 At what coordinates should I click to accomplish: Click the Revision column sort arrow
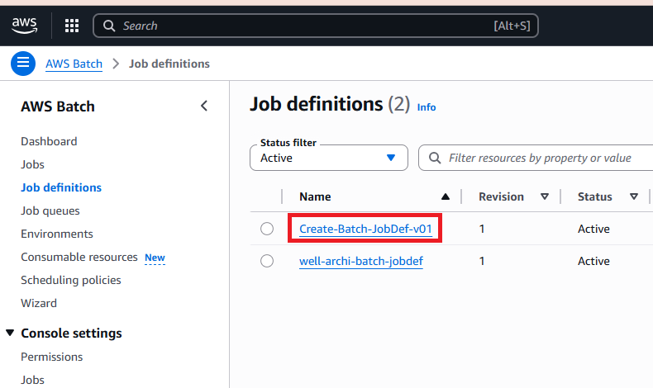[544, 196]
